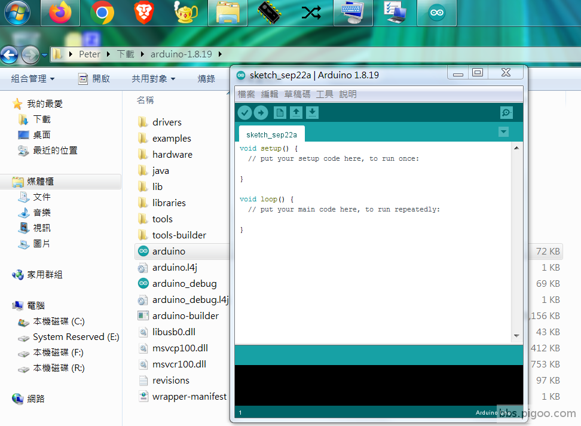Expand the arrow after arduino-1.8.19 breadcrumb
Image resolution: width=581 pixels, height=426 pixels.
(220, 54)
